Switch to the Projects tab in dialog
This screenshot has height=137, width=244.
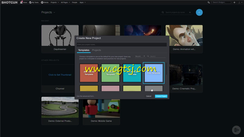(x=96, y=50)
